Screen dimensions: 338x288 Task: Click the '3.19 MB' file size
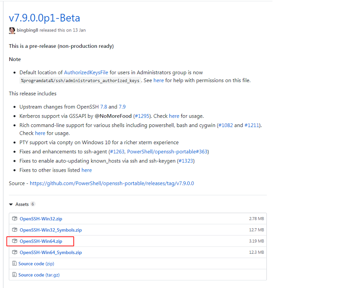(x=256, y=241)
